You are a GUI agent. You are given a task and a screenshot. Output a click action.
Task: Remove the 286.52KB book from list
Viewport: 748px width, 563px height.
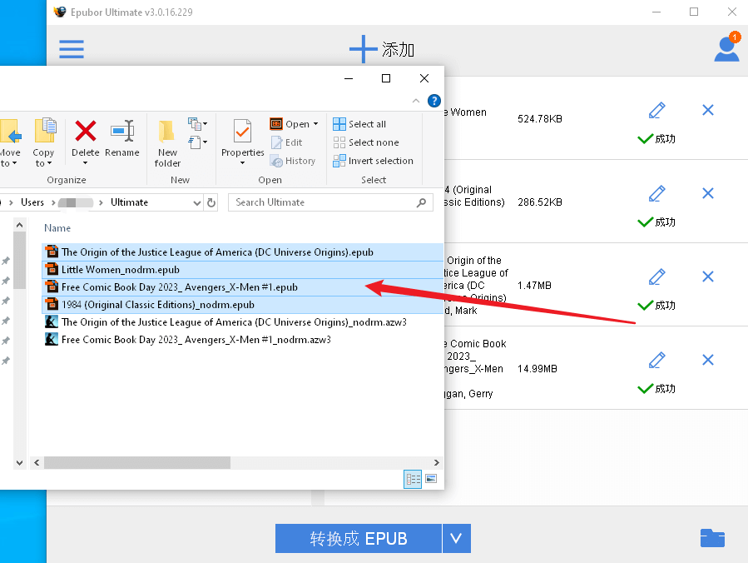(708, 193)
